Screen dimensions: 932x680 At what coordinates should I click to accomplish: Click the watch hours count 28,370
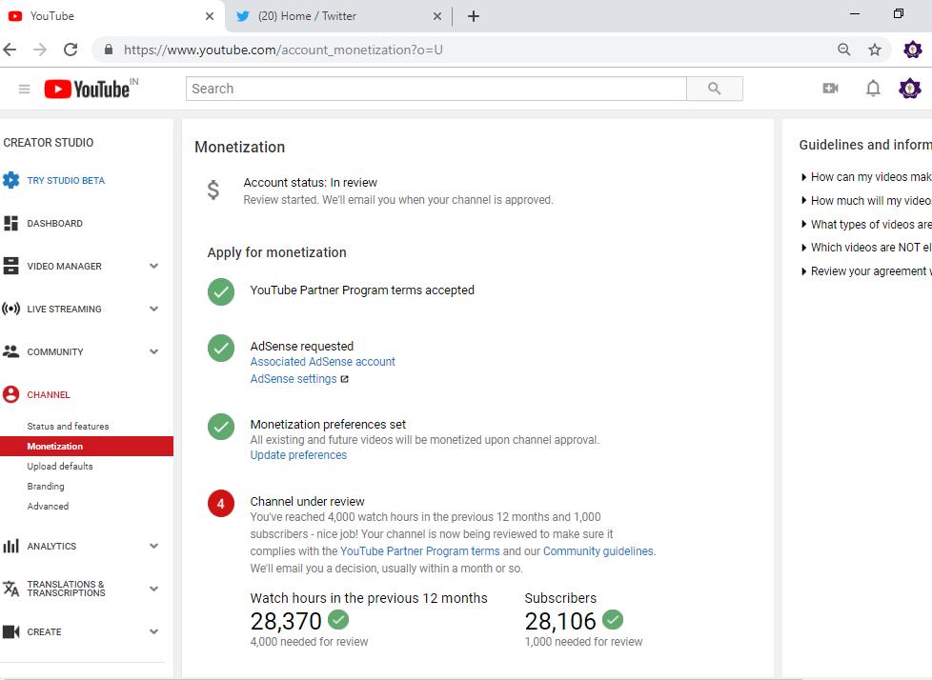tap(286, 621)
